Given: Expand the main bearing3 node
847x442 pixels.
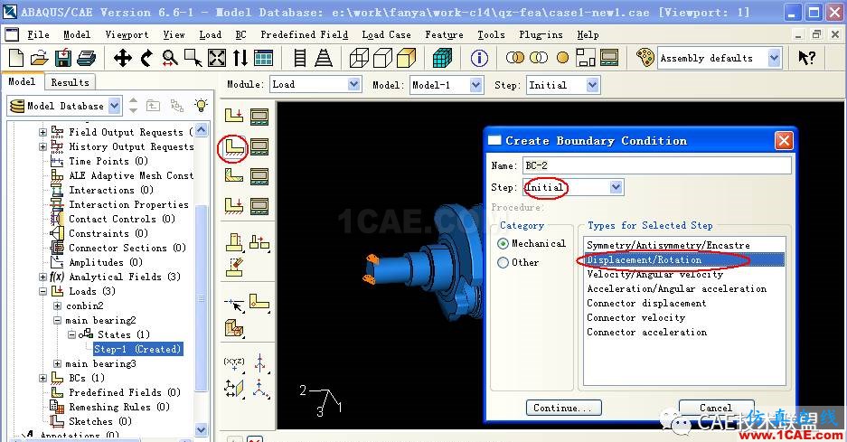Looking at the screenshot, I should click(x=57, y=363).
